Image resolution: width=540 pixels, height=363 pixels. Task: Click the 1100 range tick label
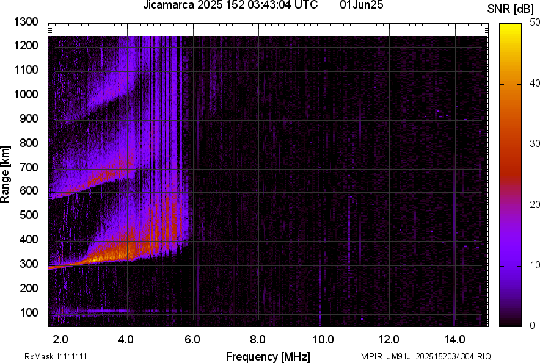(26, 70)
